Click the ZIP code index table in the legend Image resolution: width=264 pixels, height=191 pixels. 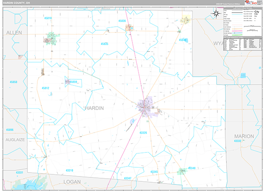click(x=242, y=44)
